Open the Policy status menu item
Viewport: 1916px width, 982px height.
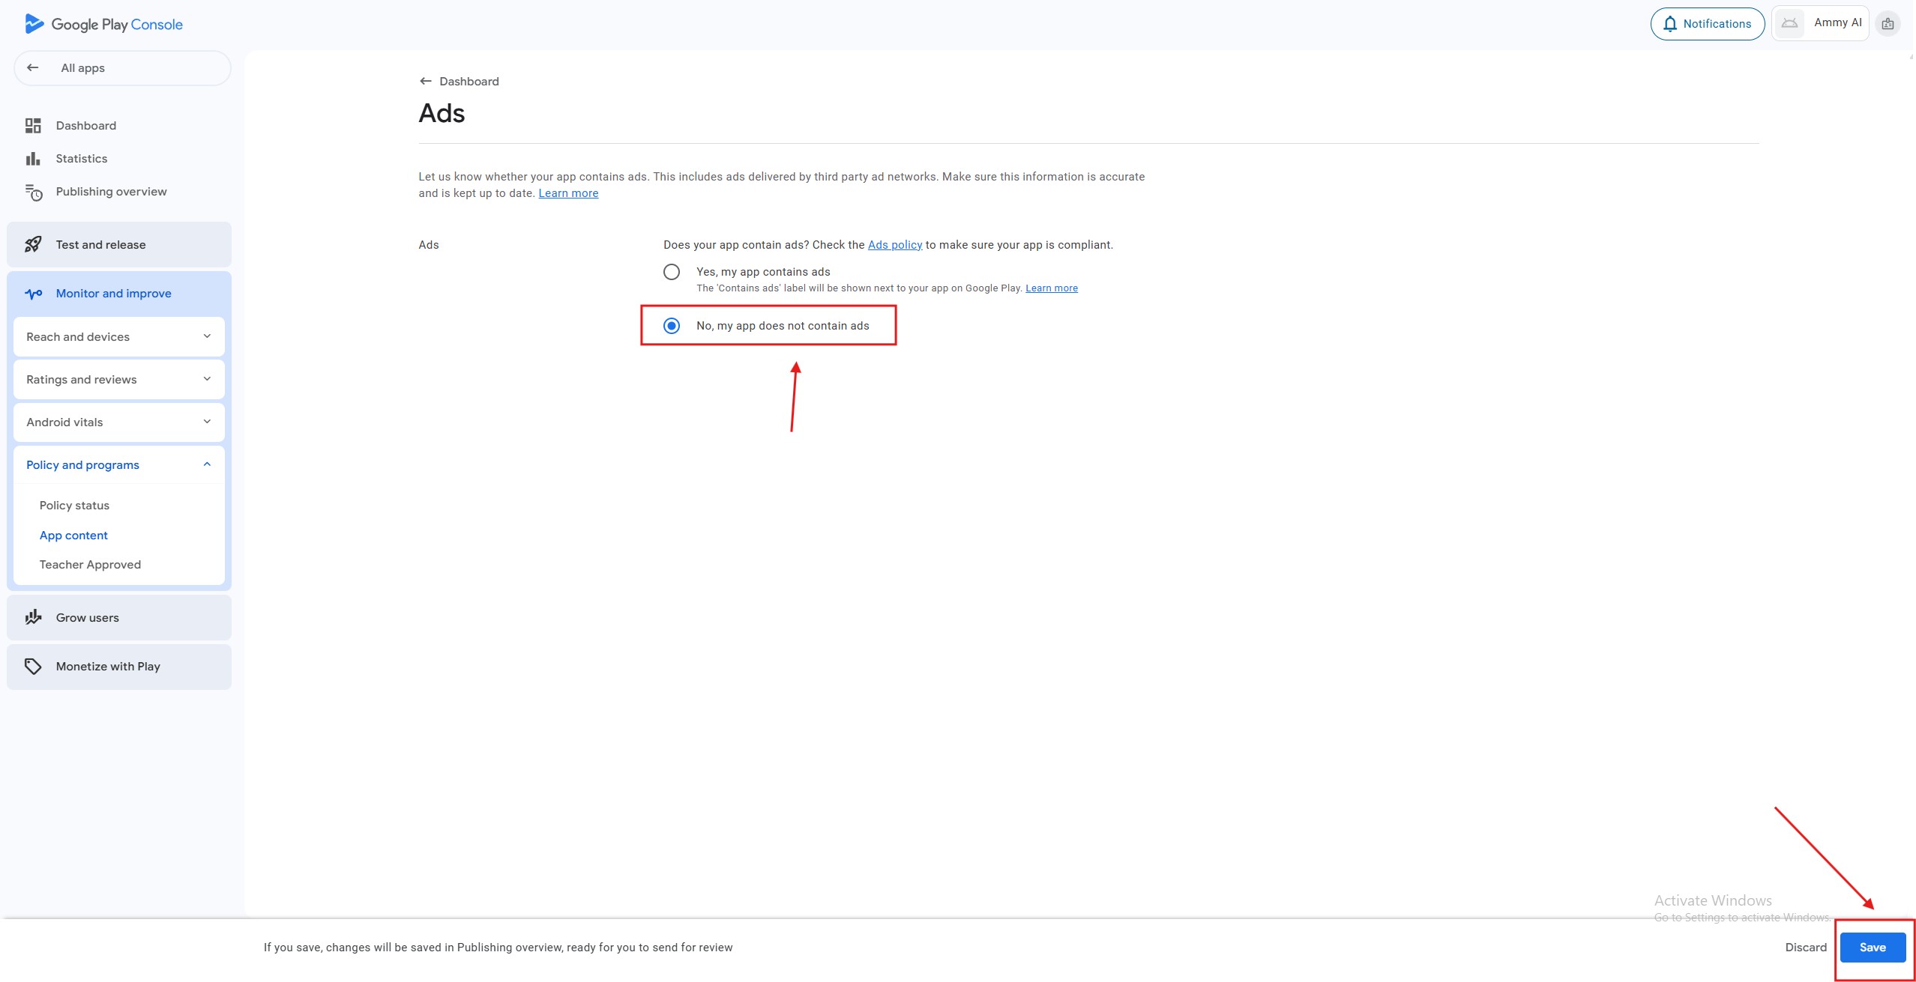[x=74, y=506]
